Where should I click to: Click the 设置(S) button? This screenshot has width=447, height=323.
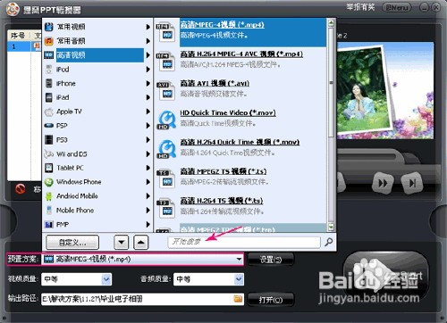click(x=271, y=260)
